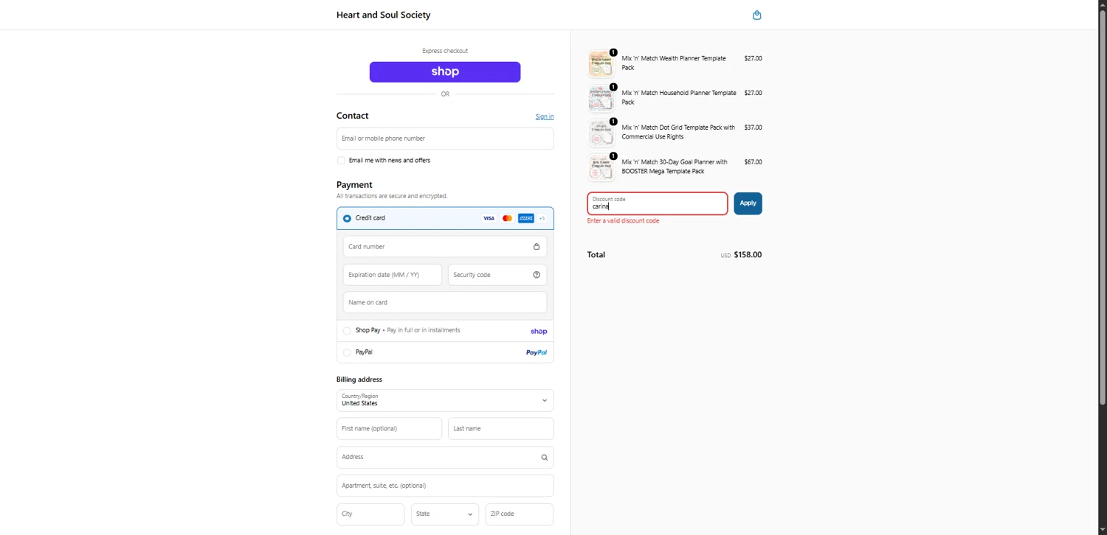The height and width of the screenshot is (535, 1107).
Task: Click the Dot Grid Template Pack thumbnail
Action: [601, 133]
